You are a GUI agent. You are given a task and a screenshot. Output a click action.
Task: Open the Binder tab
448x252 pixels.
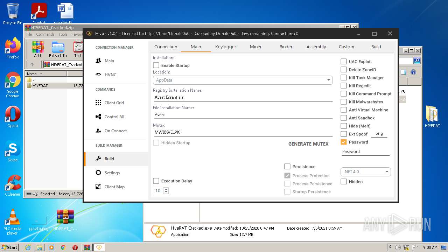coord(286,47)
